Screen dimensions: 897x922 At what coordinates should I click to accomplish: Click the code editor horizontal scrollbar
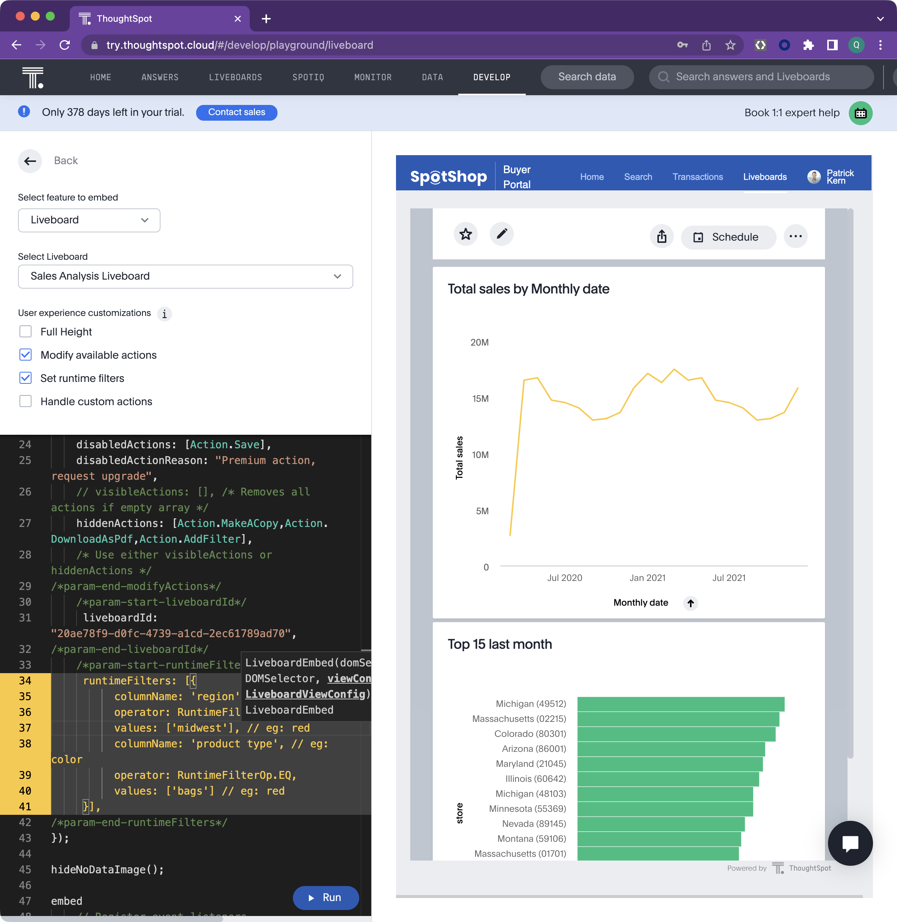[x=112, y=919]
